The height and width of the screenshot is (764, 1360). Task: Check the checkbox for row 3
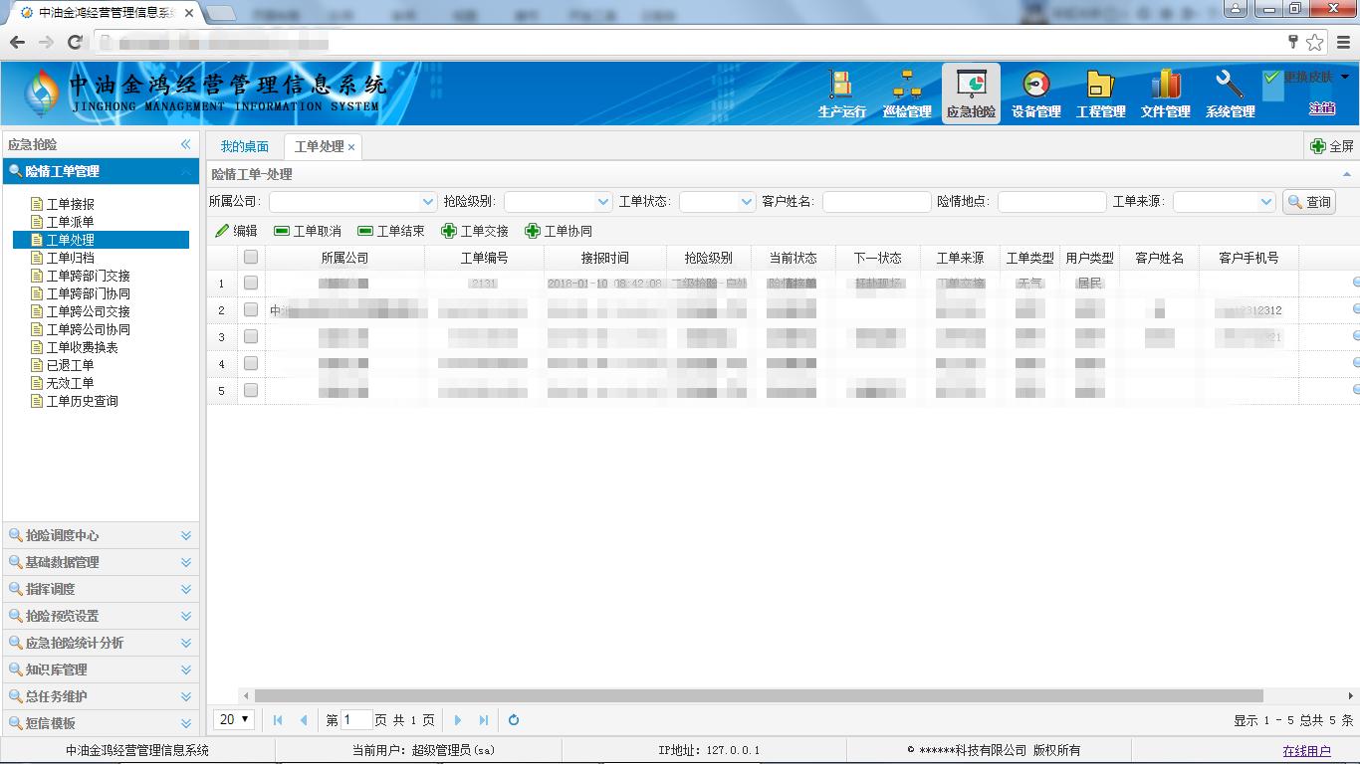[x=251, y=337]
